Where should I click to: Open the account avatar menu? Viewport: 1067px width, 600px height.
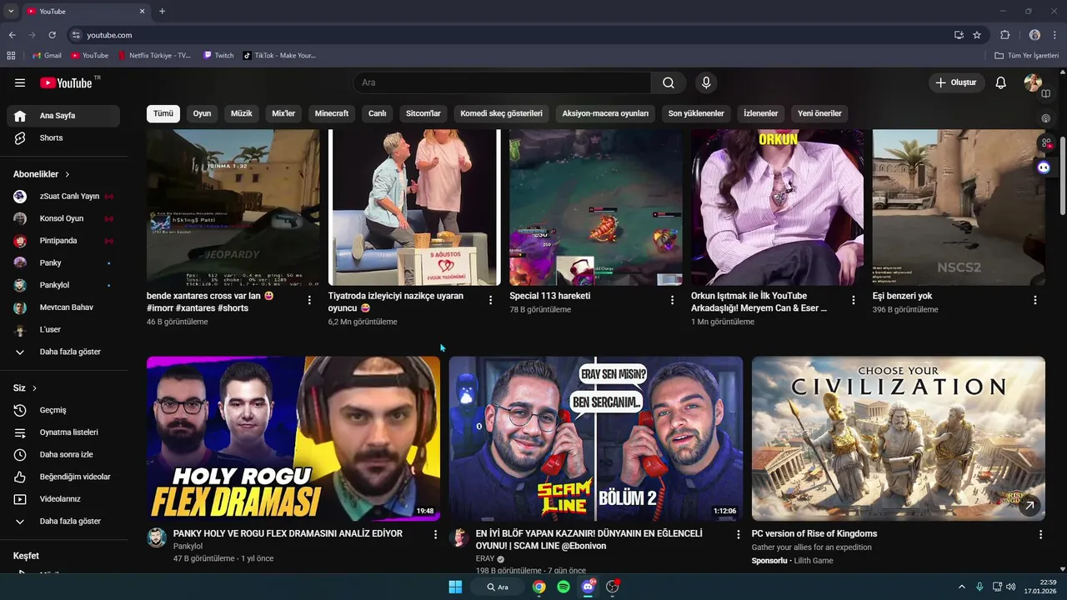pyautogui.click(x=1033, y=82)
